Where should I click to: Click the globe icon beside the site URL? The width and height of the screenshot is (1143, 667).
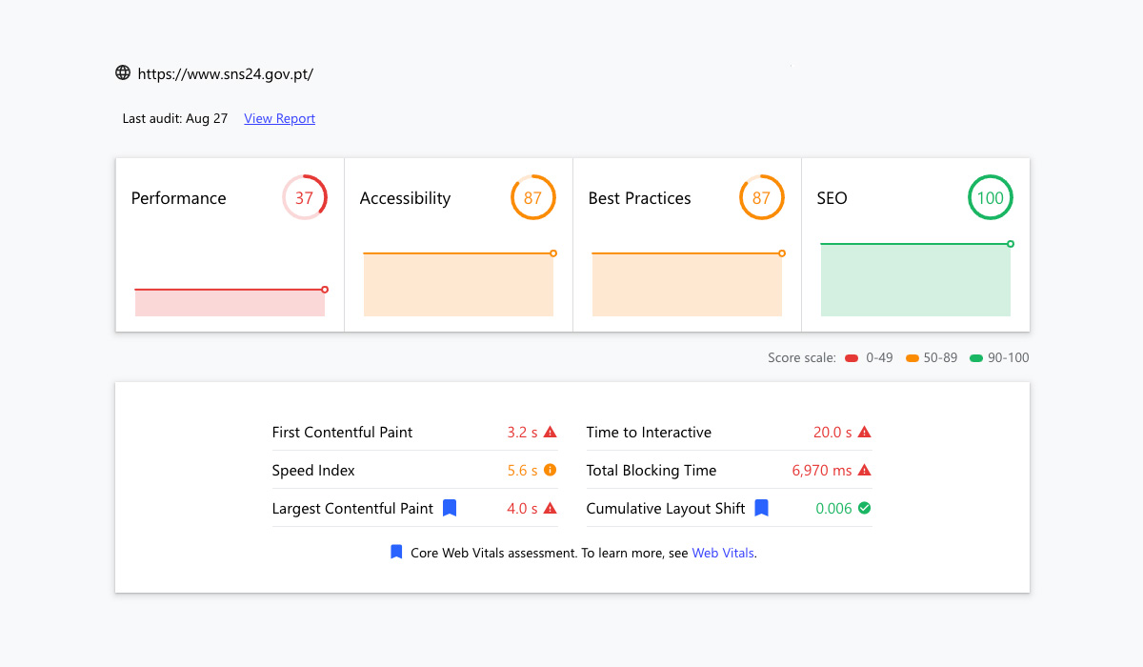point(123,72)
